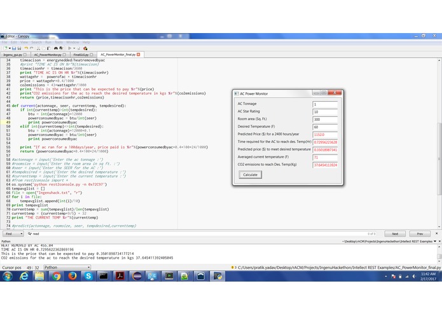
Task: Open the Edit menu
Action: (13, 42)
